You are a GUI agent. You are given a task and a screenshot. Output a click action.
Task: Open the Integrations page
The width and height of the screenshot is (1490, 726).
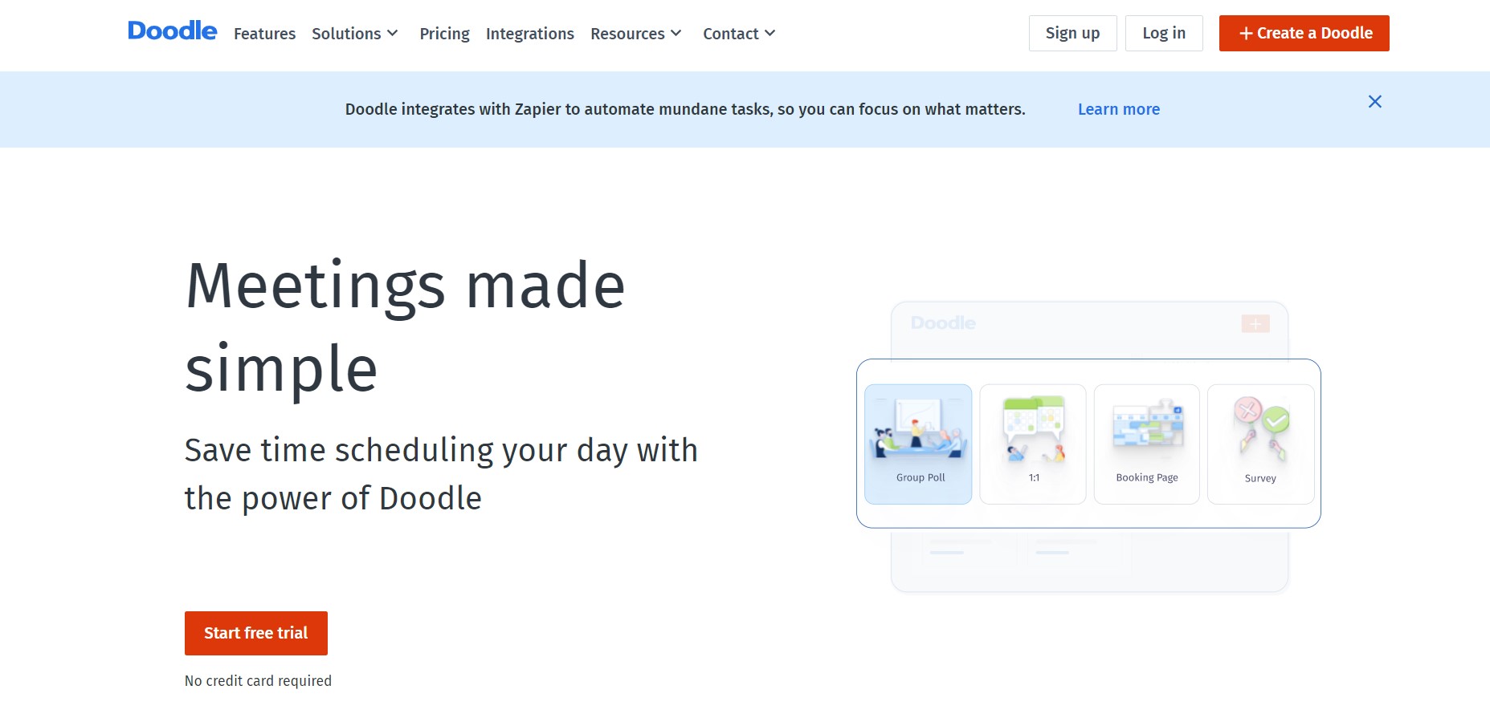point(529,34)
